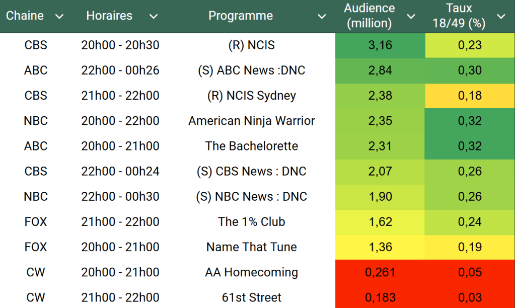This screenshot has height=308, width=515.
Task: Open the Chaine column filter dropdown
Action: click(x=59, y=17)
